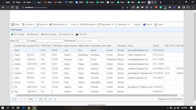Viewport: 196px width, 110px height.
Task: Go to the first page of the grid
Action: point(21,99)
